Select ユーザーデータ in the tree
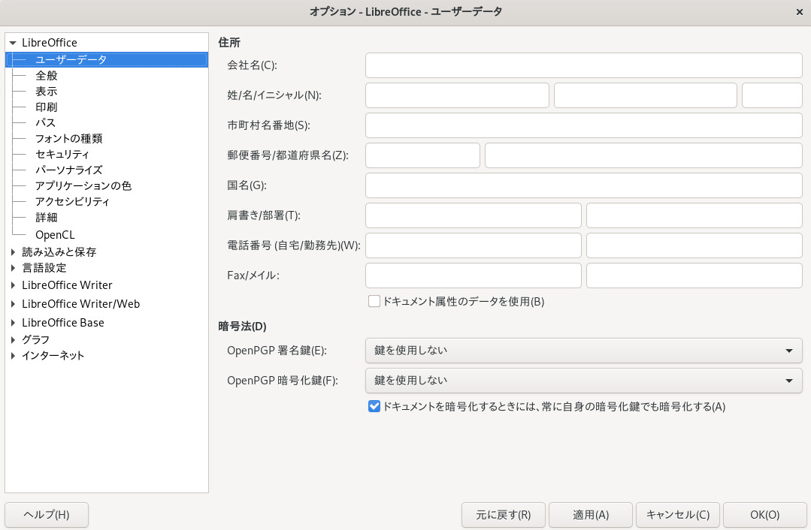Screen dimensions: 811x530 [x=71, y=59]
